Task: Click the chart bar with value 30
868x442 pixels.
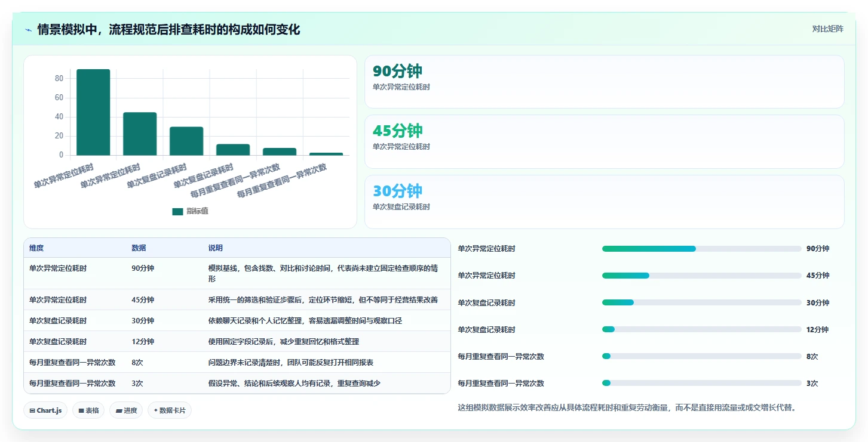Action: pyautogui.click(x=186, y=141)
